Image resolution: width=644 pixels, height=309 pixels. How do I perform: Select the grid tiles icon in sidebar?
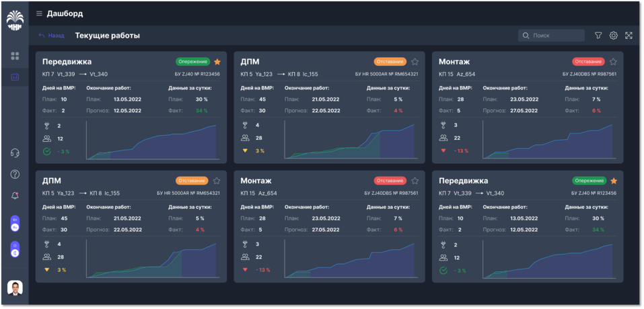15,56
